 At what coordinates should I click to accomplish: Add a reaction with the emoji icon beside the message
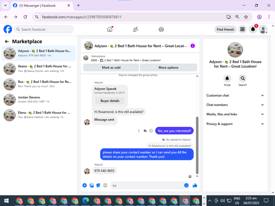[x=151, y=131]
